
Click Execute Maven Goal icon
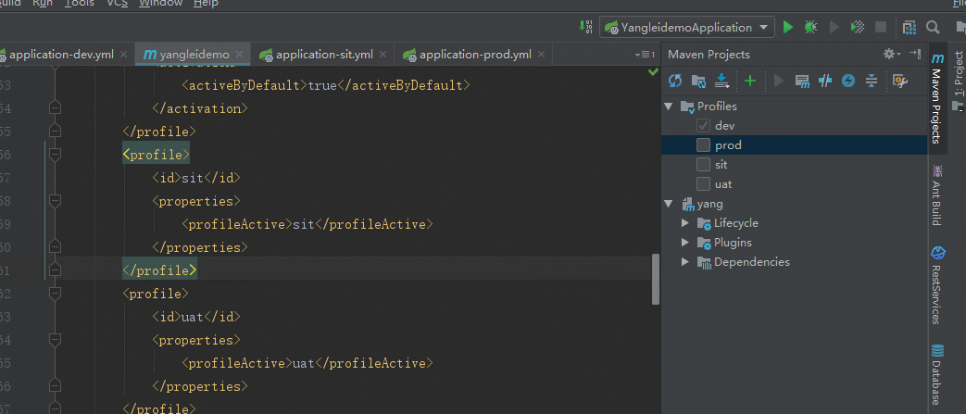coord(802,82)
